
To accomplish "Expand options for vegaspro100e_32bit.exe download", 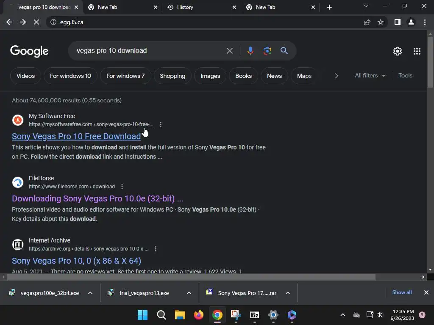I will [x=90, y=293].
